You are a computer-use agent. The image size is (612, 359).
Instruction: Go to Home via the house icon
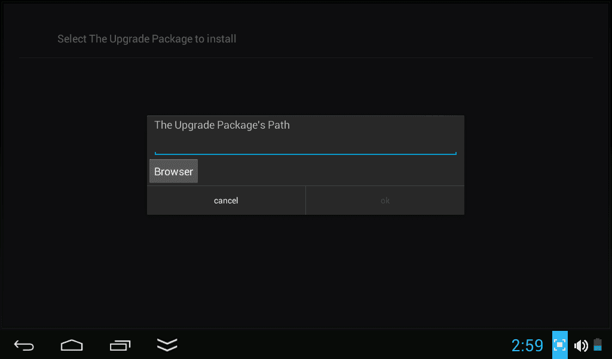click(72, 345)
